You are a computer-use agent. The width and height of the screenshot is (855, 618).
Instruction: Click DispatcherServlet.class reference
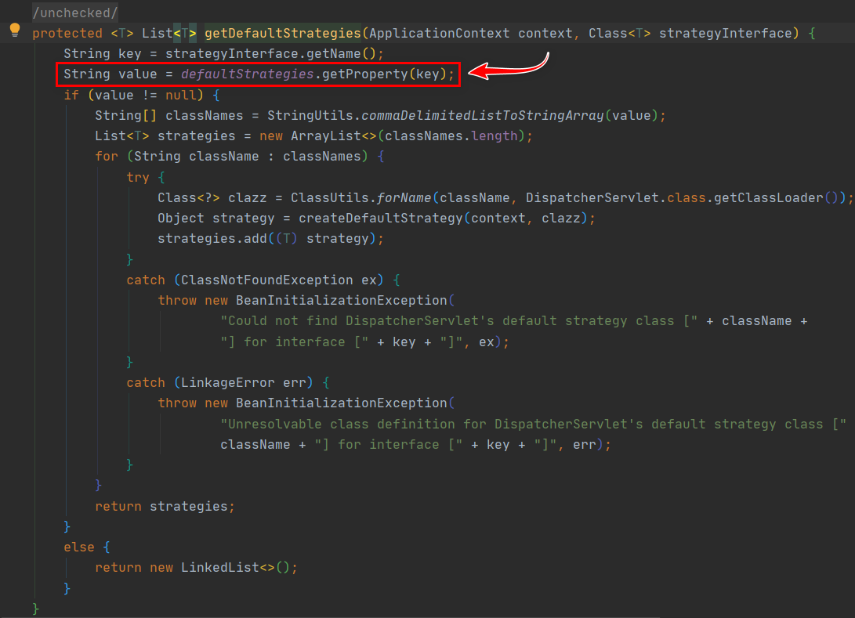tap(616, 198)
